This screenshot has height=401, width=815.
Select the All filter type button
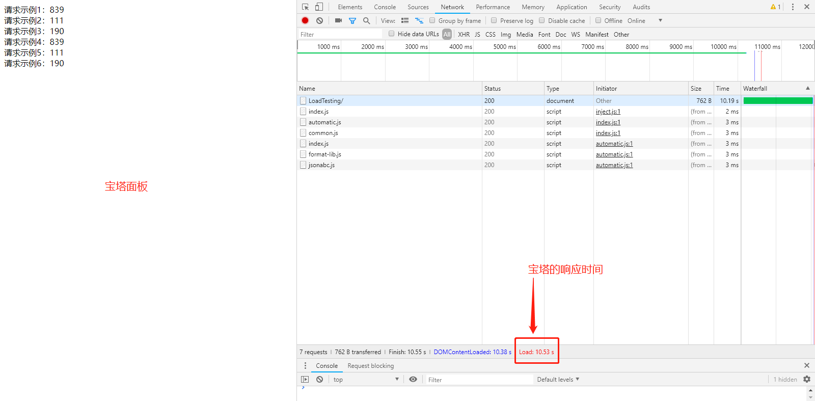(447, 34)
